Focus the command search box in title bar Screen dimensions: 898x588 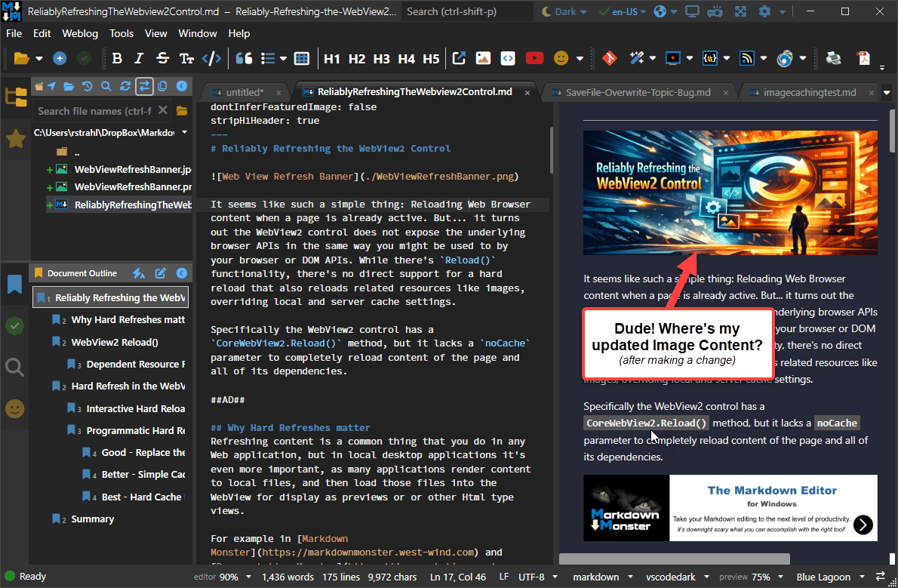coord(467,11)
